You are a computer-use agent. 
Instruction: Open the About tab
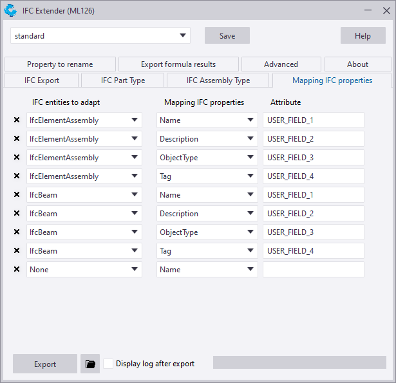coord(357,64)
